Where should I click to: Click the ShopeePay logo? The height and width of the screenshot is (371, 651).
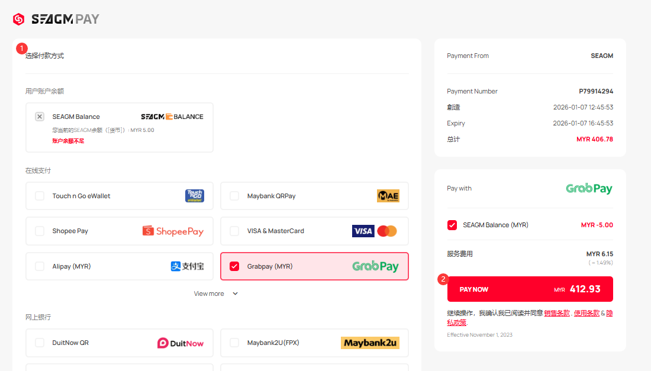click(x=173, y=231)
